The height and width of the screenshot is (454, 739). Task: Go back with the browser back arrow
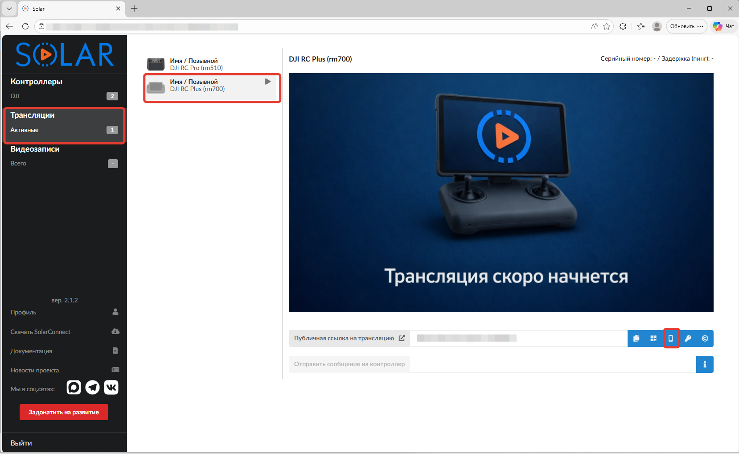pos(9,26)
